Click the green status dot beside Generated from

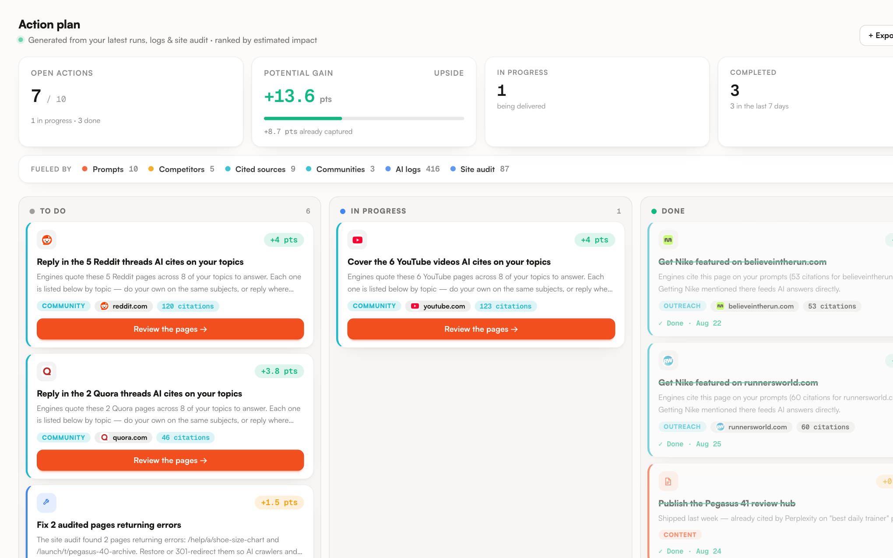[21, 40]
